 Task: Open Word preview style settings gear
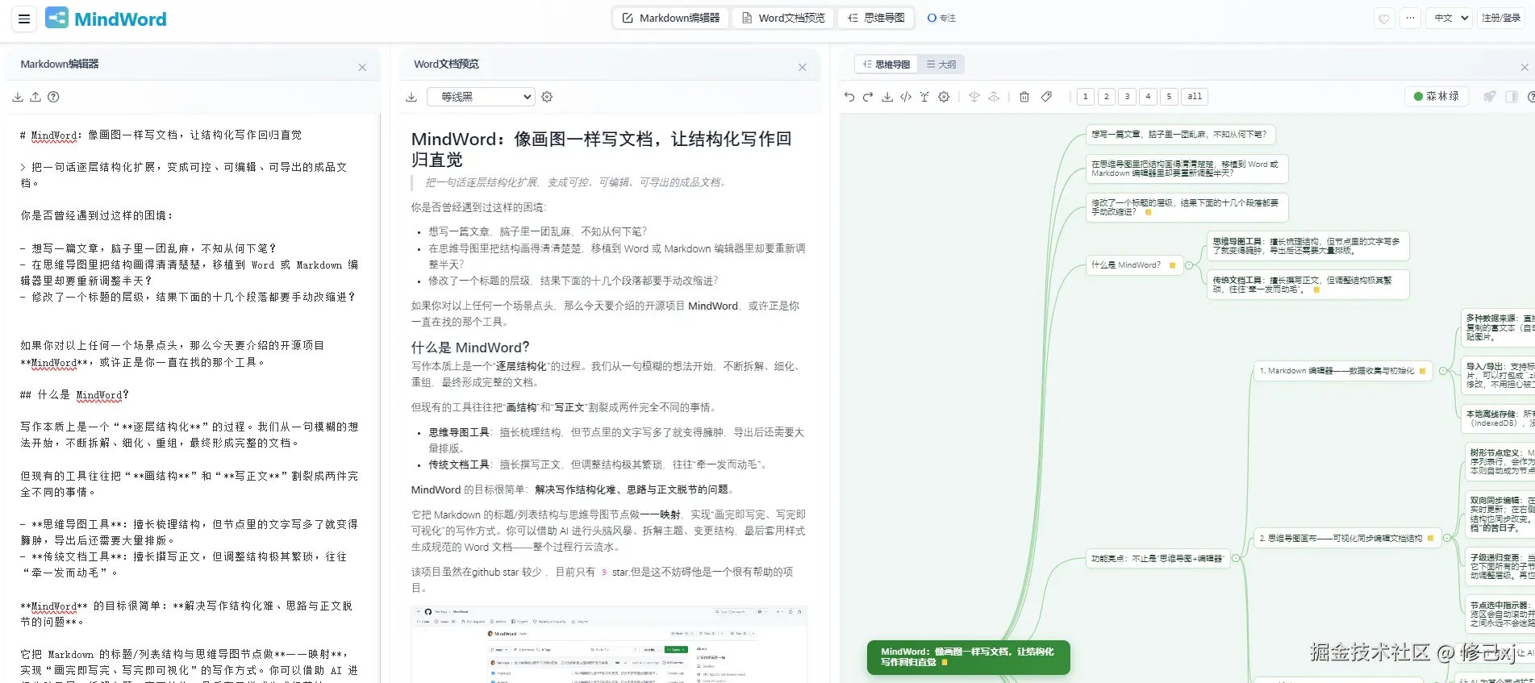tap(547, 97)
